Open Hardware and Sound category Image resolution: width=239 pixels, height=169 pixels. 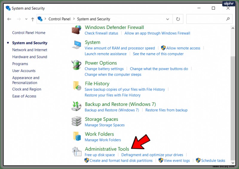30,57
